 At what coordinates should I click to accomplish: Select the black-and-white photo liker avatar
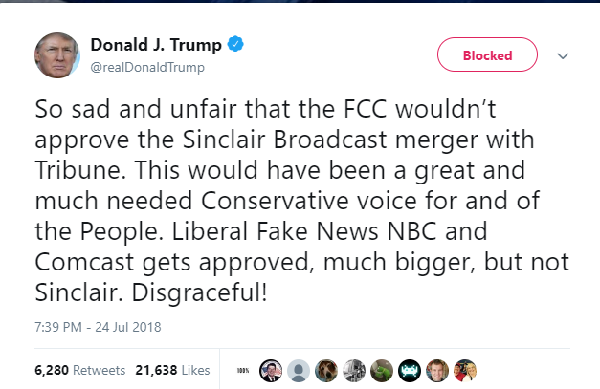(x=354, y=370)
